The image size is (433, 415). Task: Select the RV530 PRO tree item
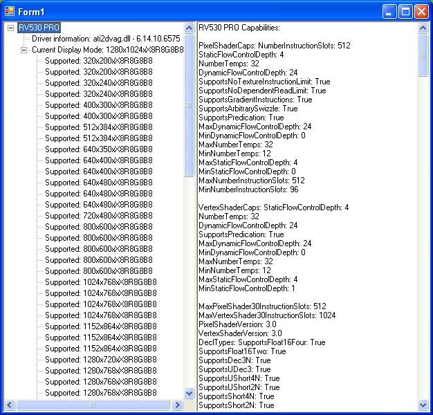pos(38,28)
